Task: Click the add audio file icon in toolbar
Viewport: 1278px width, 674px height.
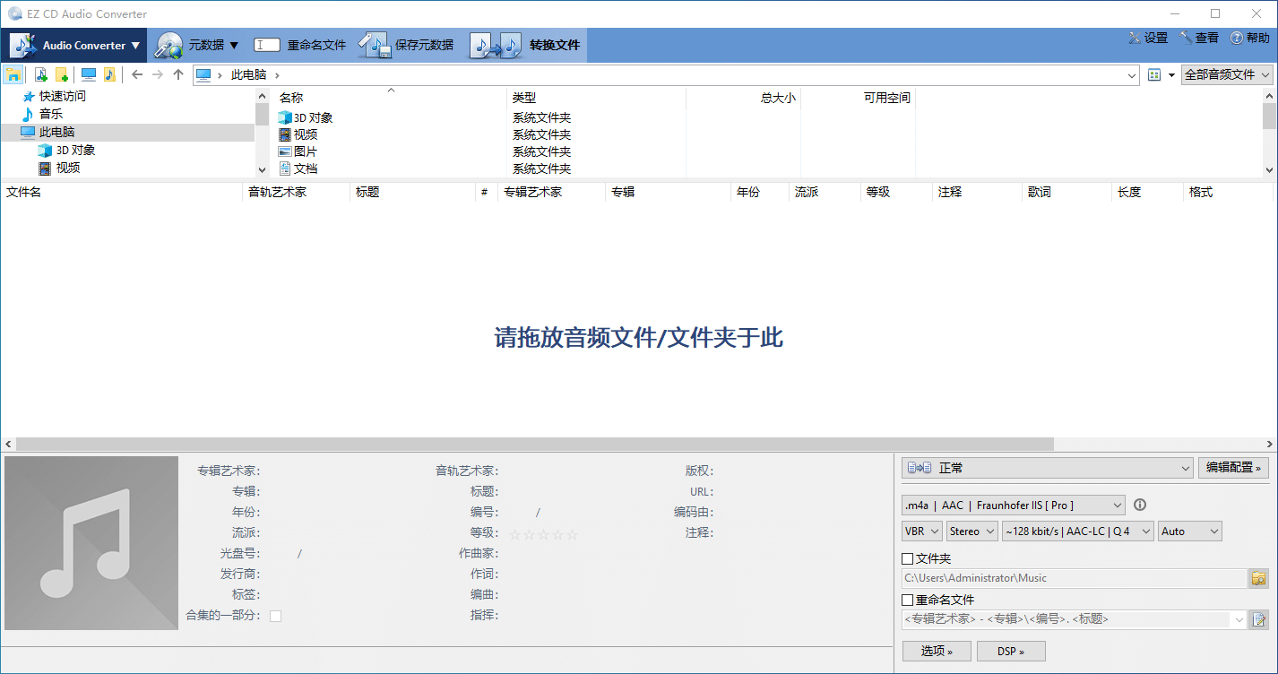Action: (40, 75)
